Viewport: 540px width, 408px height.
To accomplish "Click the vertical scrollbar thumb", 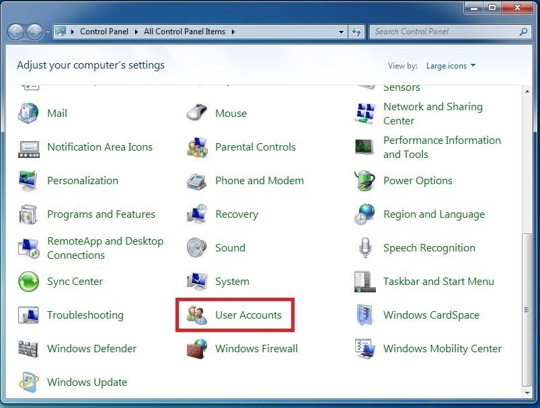I will pyautogui.click(x=527, y=310).
